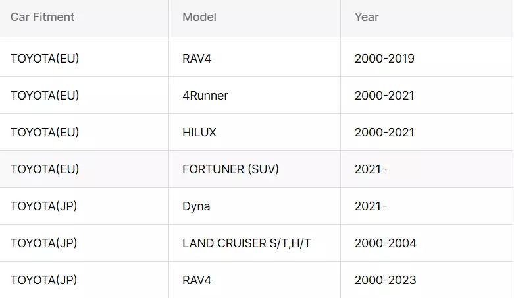Select the HILUX model cell
The image size is (514, 298).
pos(199,133)
